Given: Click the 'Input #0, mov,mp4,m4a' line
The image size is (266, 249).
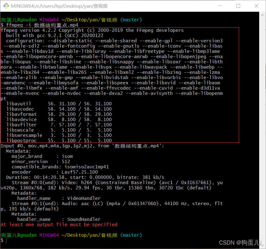Looking at the screenshot, I should 82,146.
